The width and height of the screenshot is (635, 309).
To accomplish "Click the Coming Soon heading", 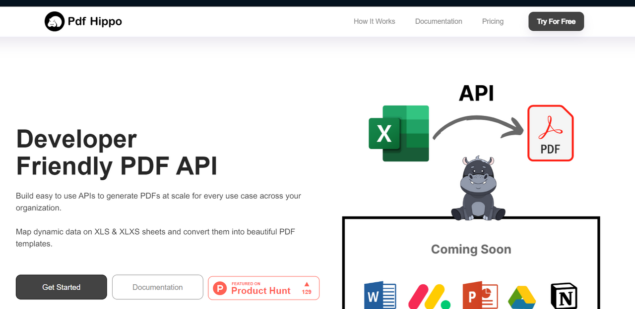I will click(x=471, y=249).
